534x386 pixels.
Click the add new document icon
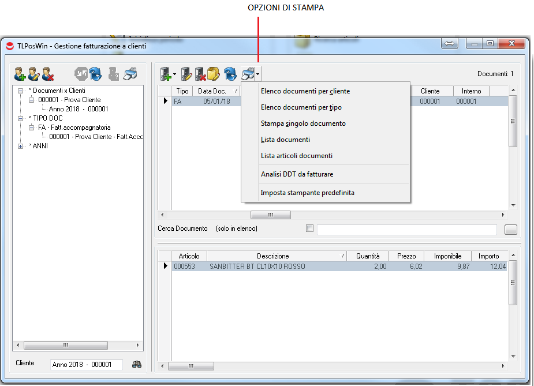click(166, 74)
